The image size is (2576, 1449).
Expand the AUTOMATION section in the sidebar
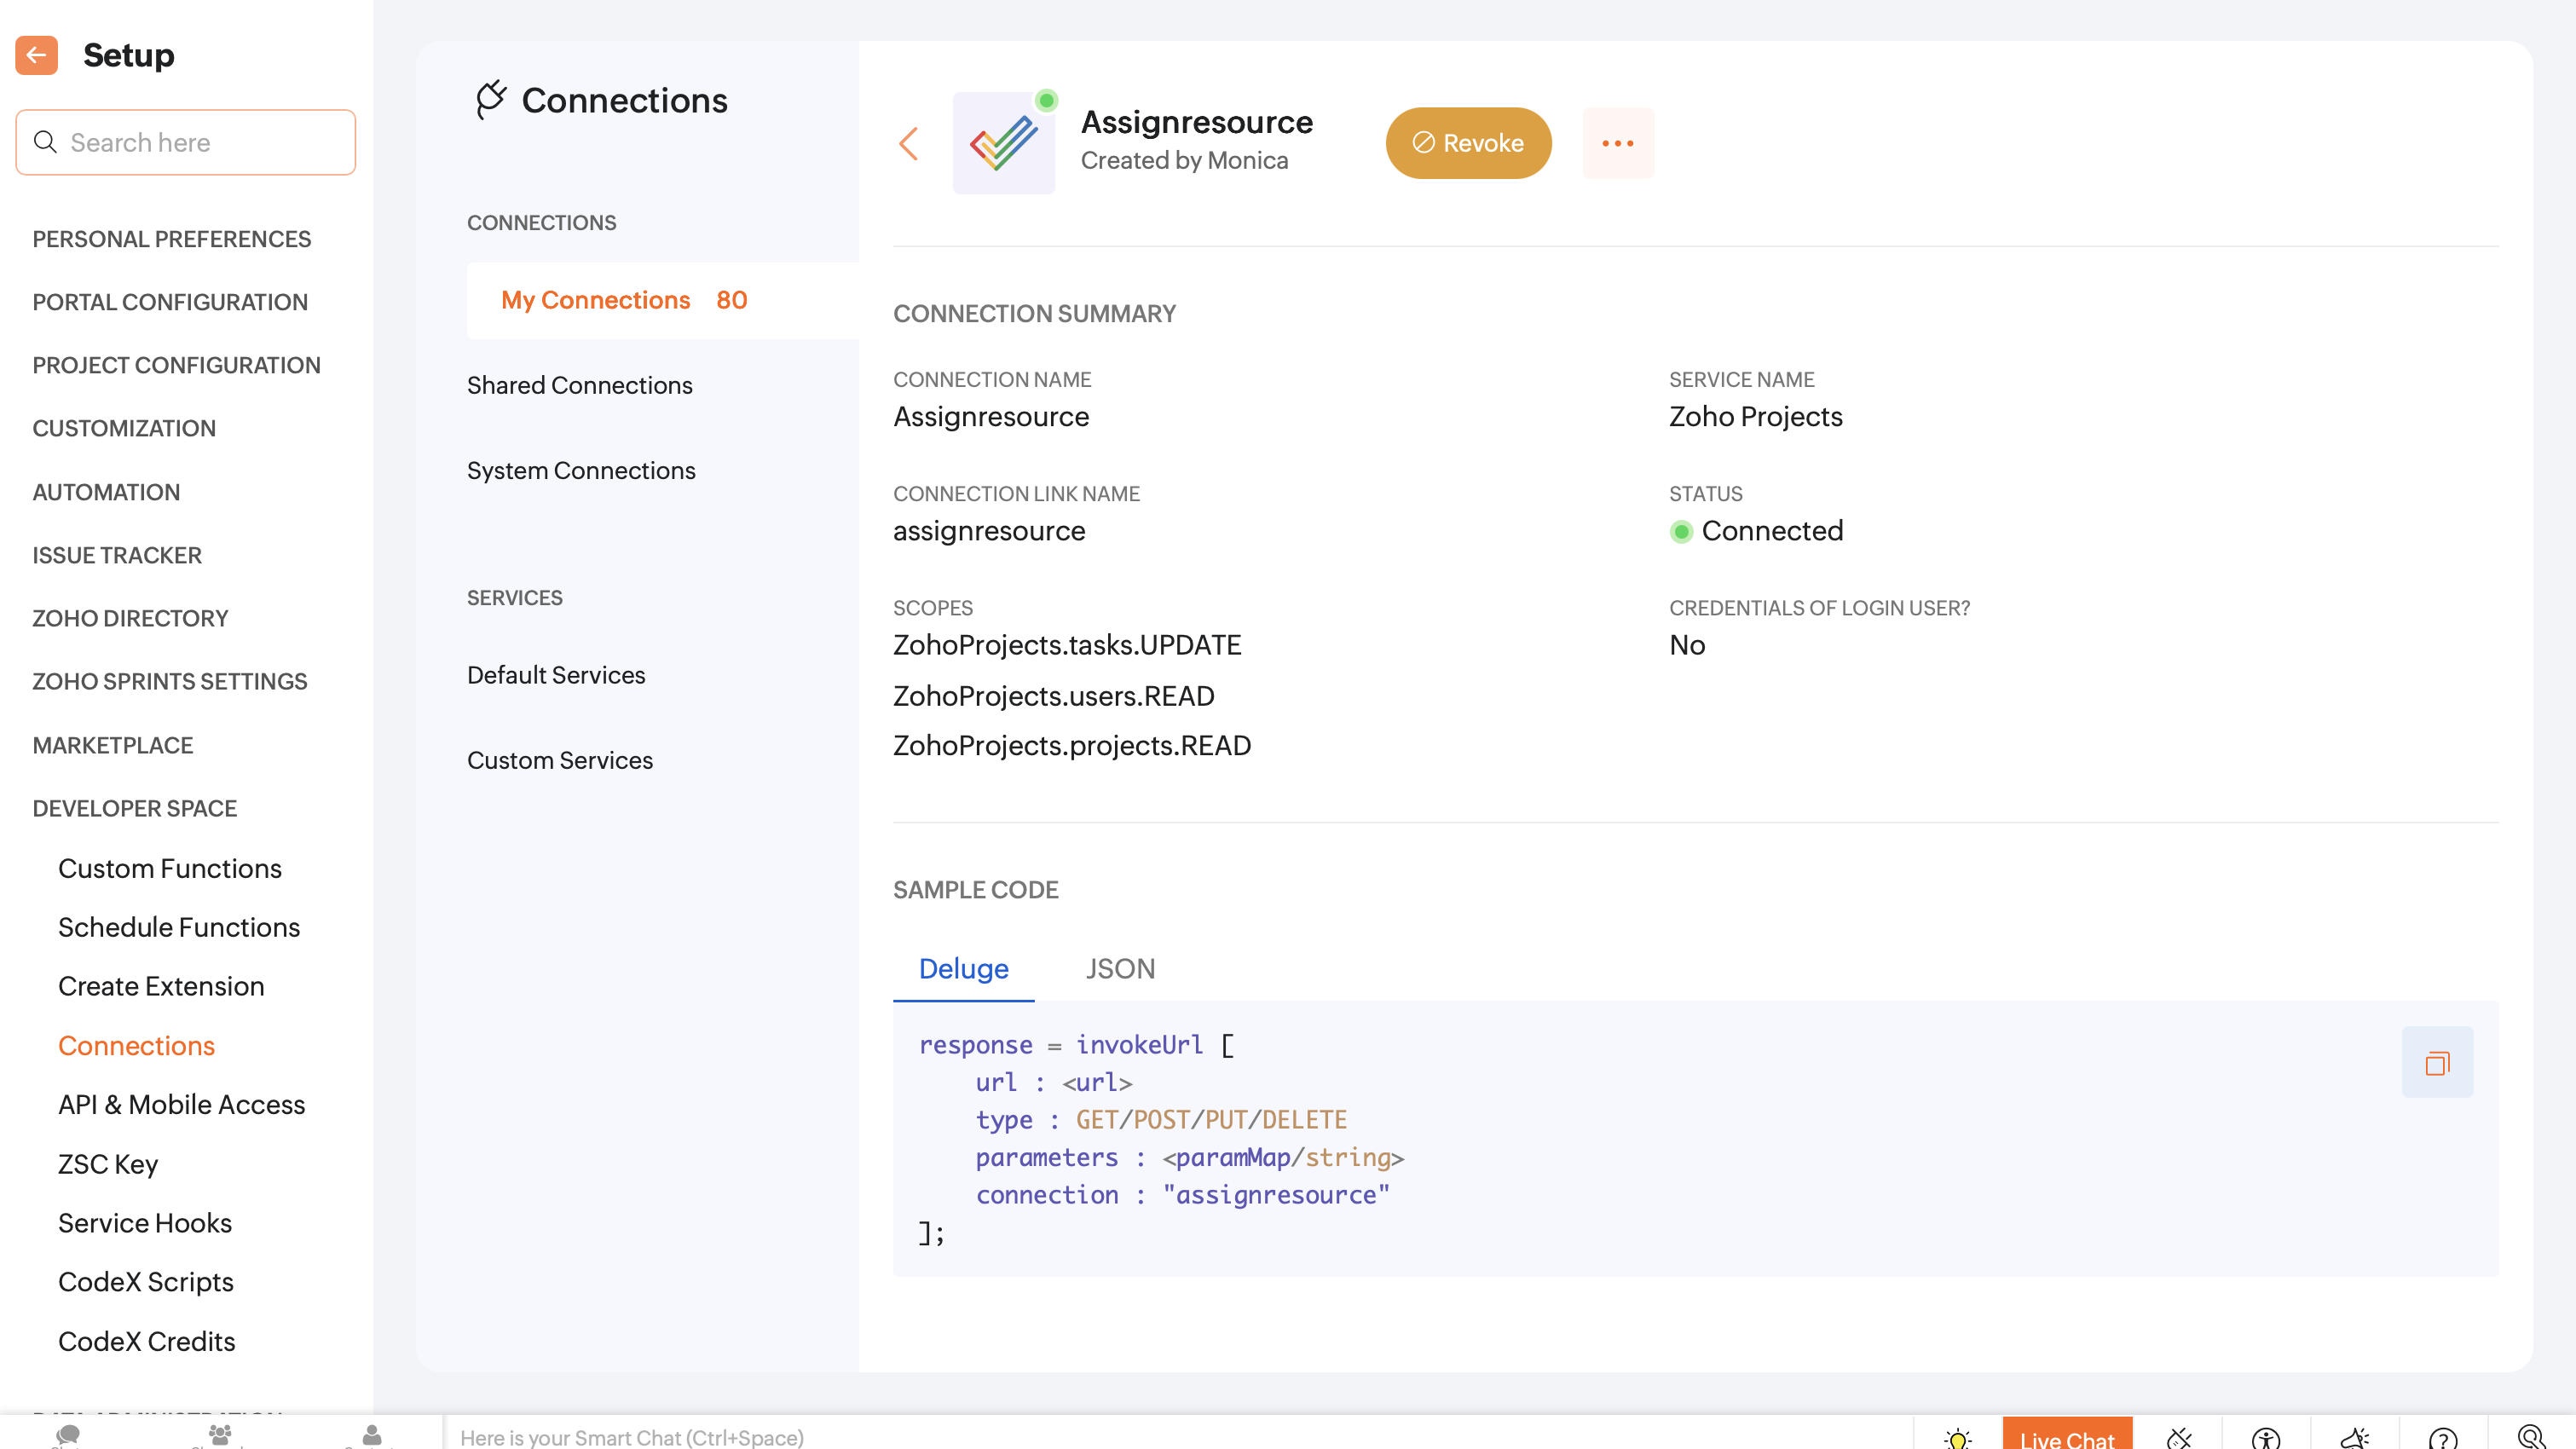[x=106, y=492]
